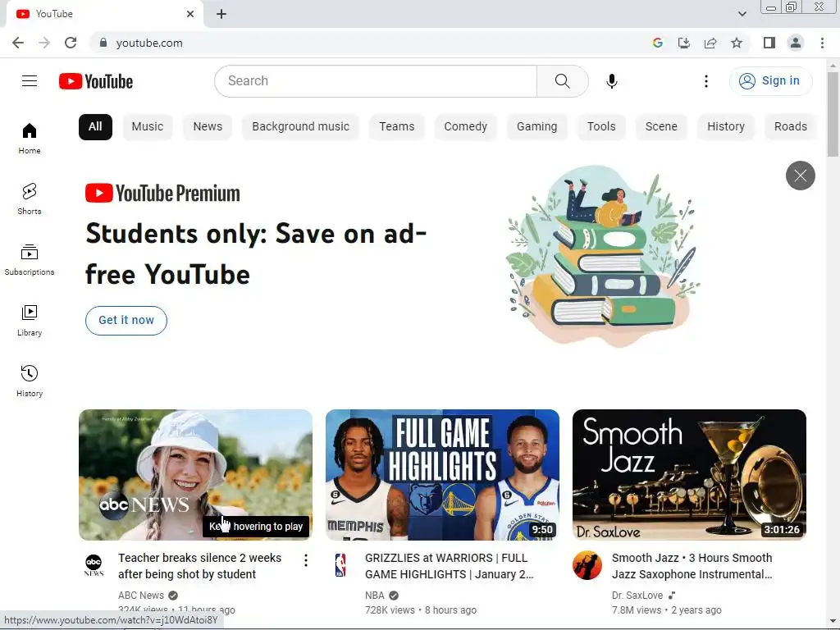
Task: Click the YouTube Premium logo
Action: click(163, 194)
